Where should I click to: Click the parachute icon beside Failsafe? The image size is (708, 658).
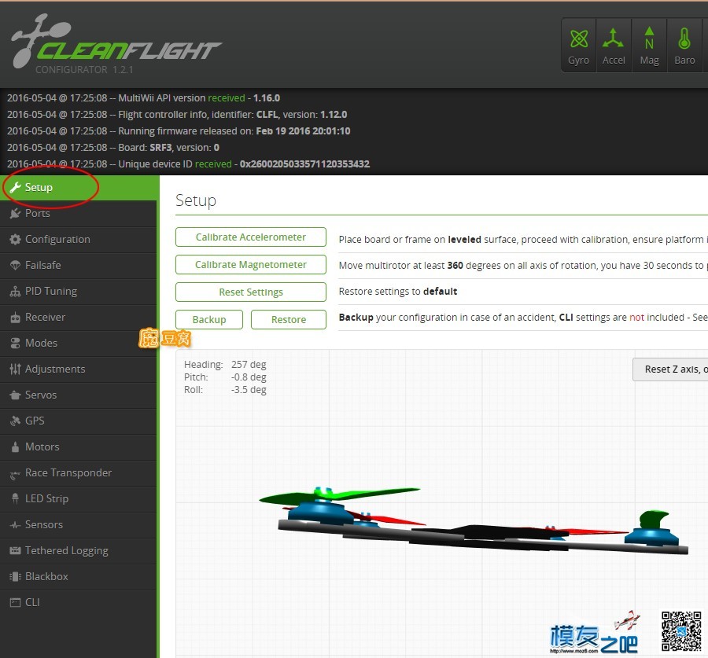tap(16, 265)
